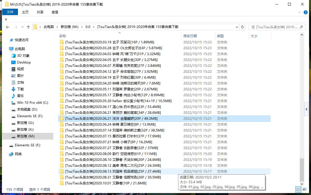The height and width of the screenshot is (195, 311).
Task: Open the 文档 library in sidebar
Action: tap(20, 82)
